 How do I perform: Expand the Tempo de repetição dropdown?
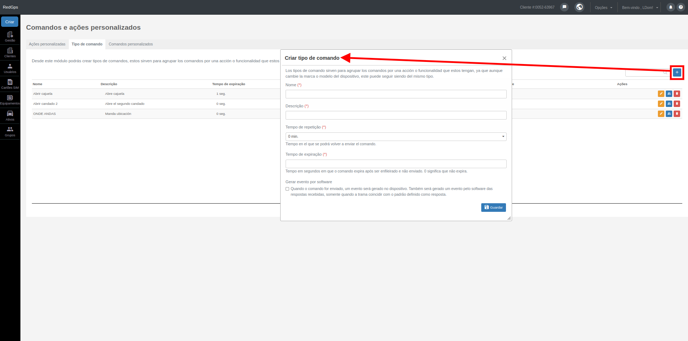(396, 137)
